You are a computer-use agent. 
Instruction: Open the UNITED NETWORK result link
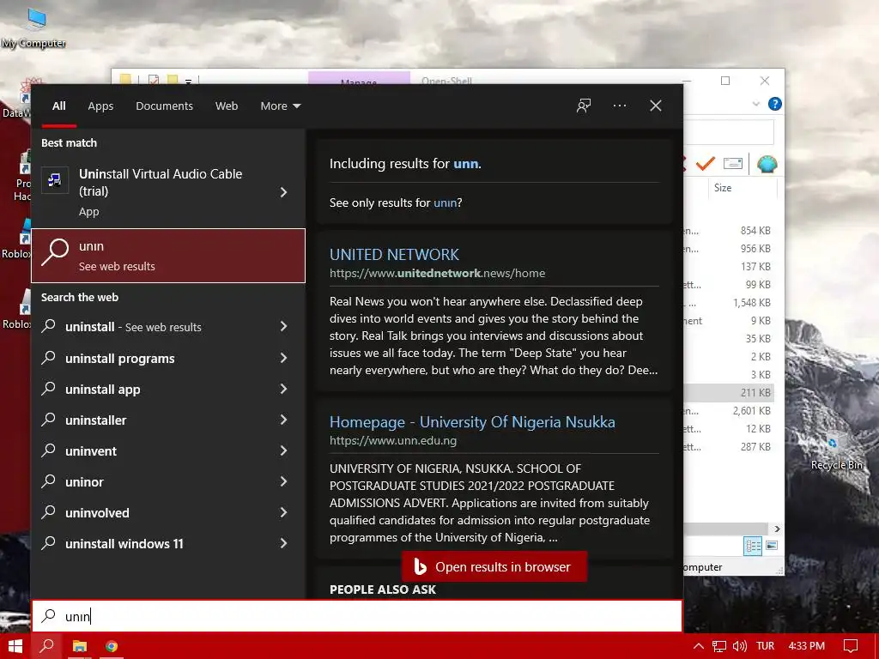coord(394,254)
